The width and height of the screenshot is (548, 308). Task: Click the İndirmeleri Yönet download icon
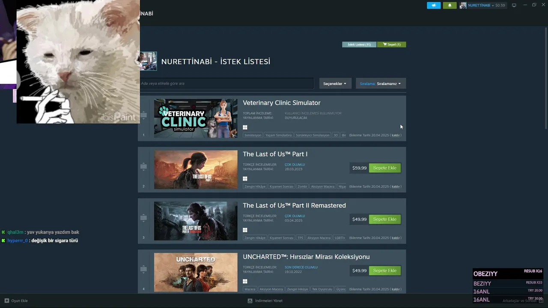pyautogui.click(x=250, y=301)
